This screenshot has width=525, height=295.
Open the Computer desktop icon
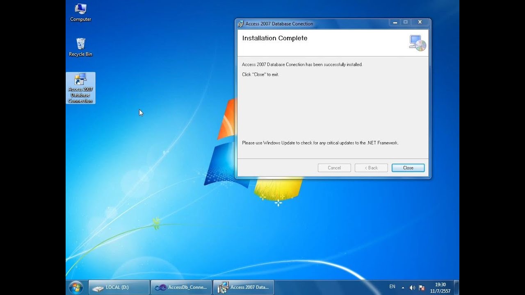coord(81,12)
